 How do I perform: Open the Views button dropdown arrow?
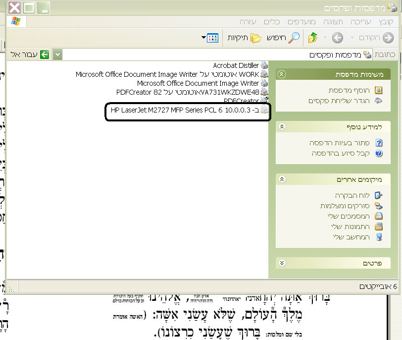pyautogui.click(x=203, y=38)
